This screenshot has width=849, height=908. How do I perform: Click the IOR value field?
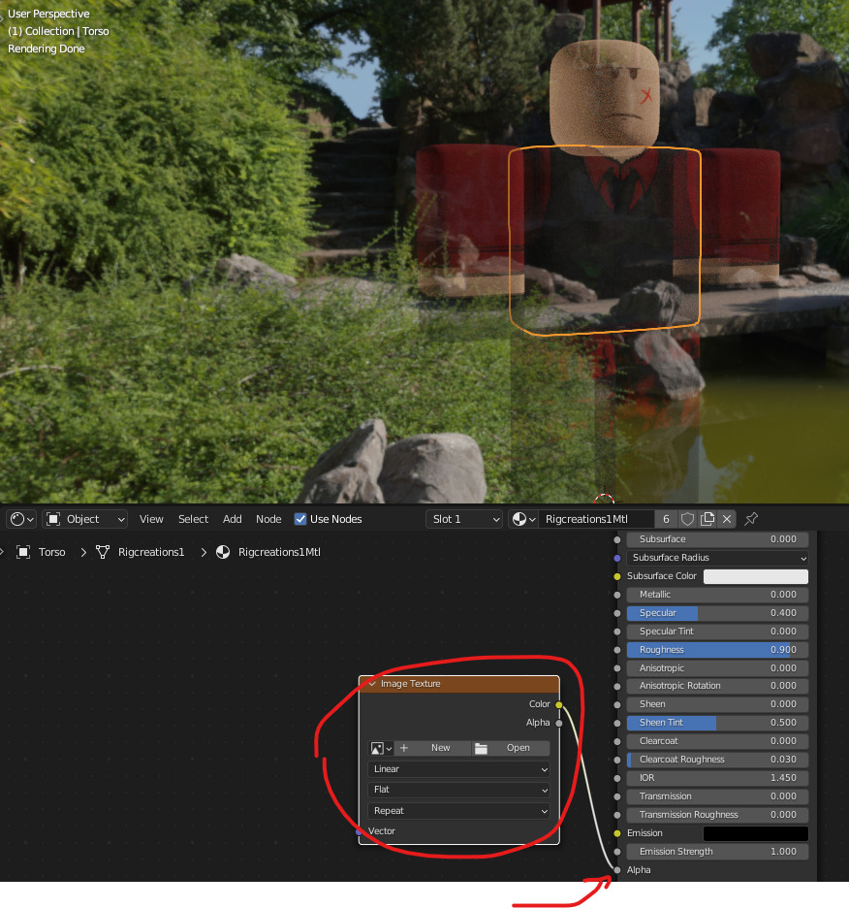717,778
